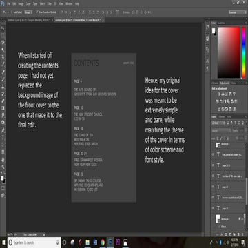Open the File menu

(8, 4)
